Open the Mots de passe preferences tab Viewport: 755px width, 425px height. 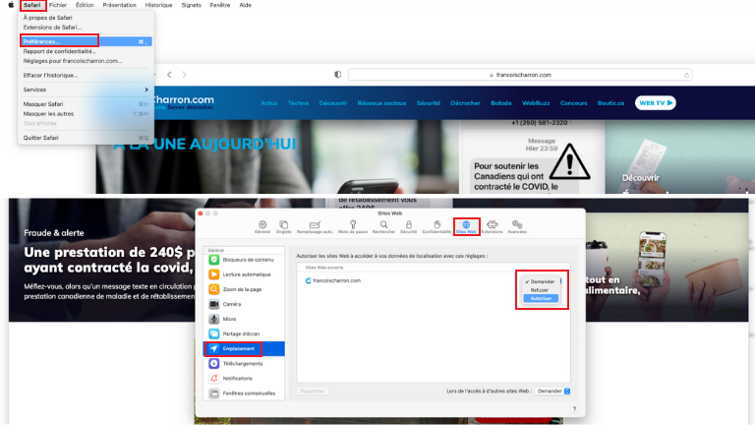tap(353, 227)
